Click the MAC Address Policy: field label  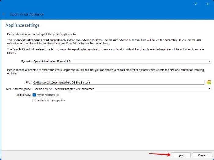[x=19, y=89]
